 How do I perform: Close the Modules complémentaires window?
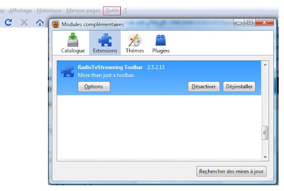tap(264, 23)
